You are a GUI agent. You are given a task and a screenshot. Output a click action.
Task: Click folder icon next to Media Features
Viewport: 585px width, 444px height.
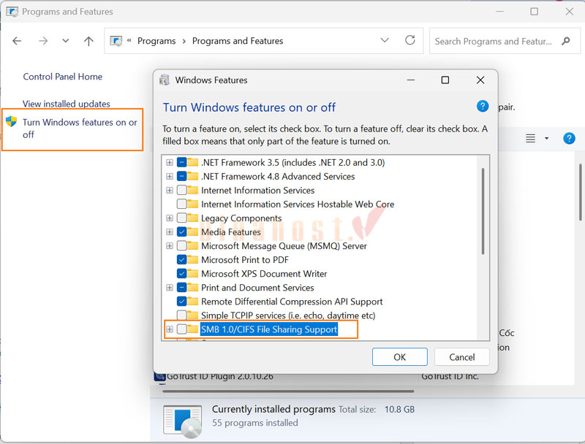point(192,231)
